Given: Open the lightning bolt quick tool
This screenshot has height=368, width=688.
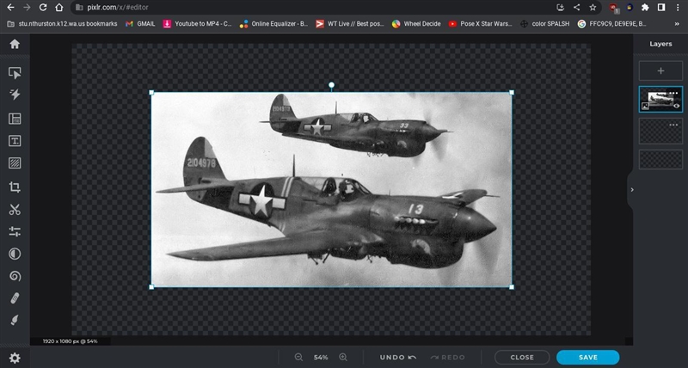Looking at the screenshot, I should (x=15, y=95).
